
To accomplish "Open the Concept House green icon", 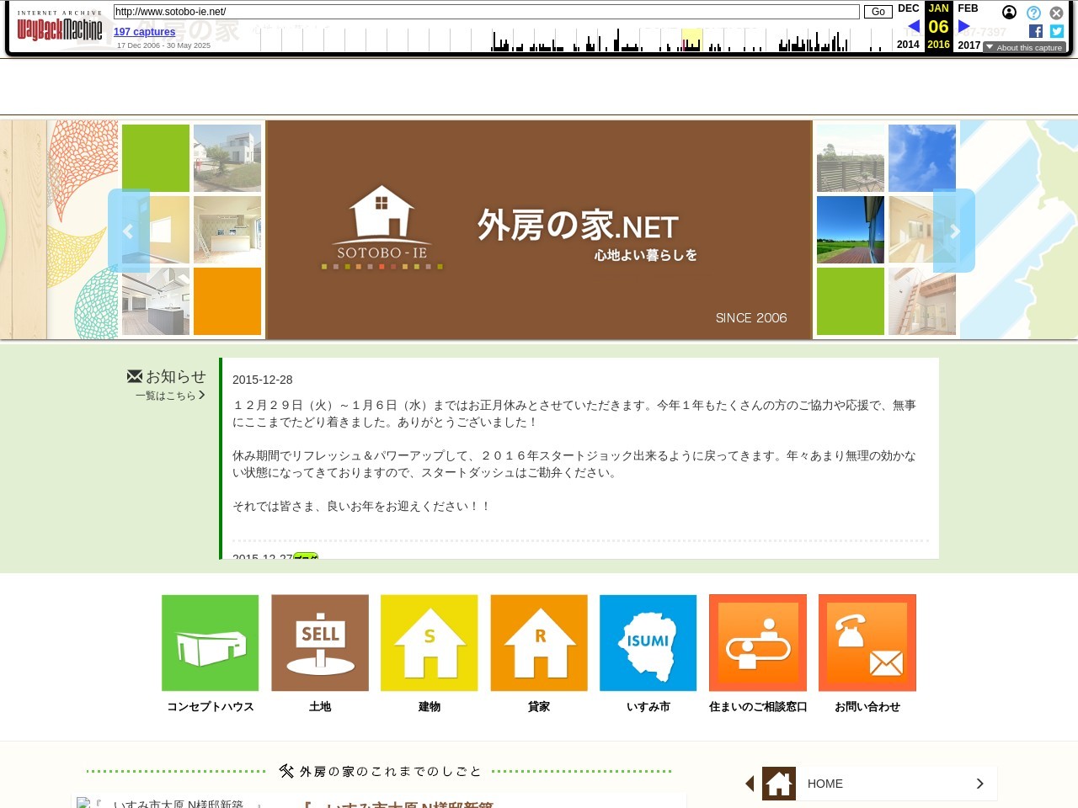I will click(211, 643).
